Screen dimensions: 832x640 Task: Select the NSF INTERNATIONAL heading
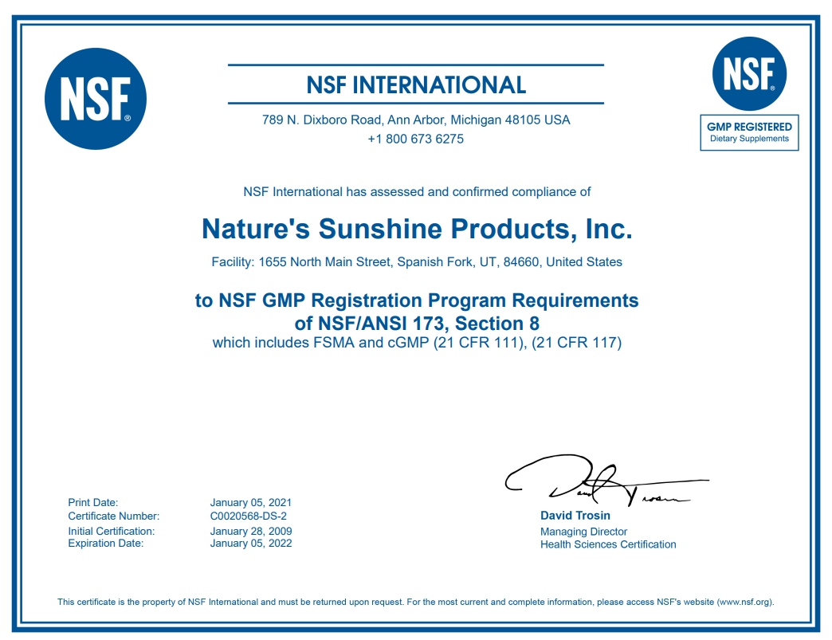415,84
